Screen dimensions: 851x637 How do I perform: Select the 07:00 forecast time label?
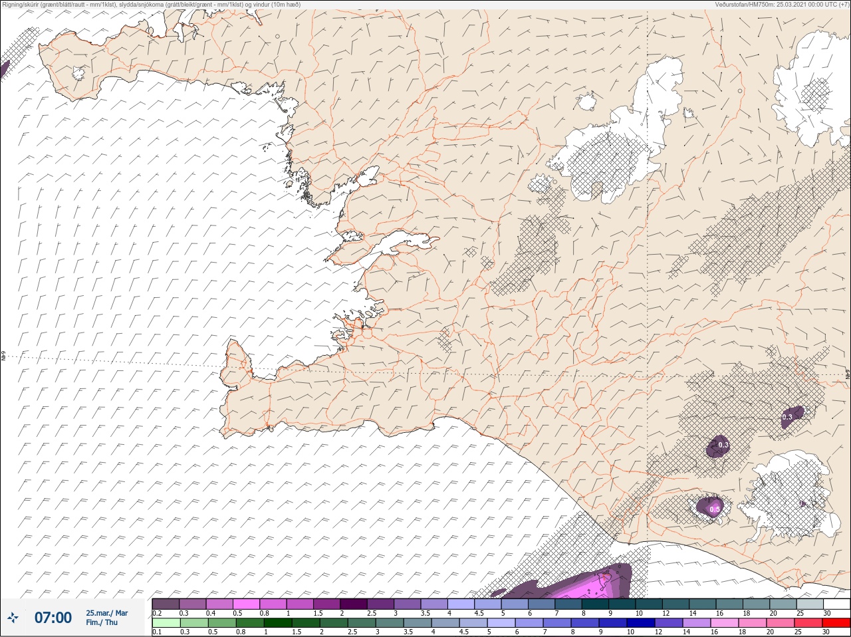pyautogui.click(x=53, y=618)
